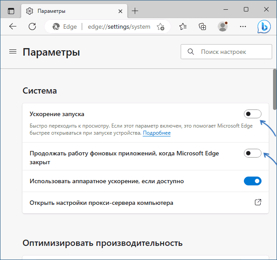Click Открыть настройки прокси-сервера компьютера row
This screenshot has height=260, width=277.
(145, 203)
